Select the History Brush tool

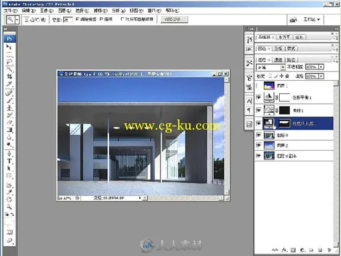click(x=9, y=115)
